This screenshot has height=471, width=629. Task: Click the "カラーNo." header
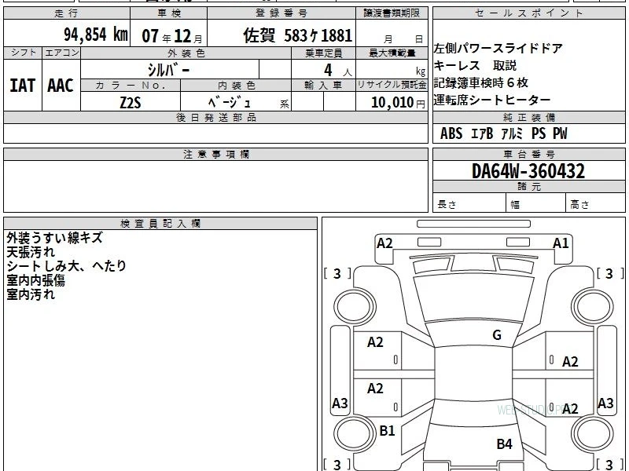tap(131, 86)
